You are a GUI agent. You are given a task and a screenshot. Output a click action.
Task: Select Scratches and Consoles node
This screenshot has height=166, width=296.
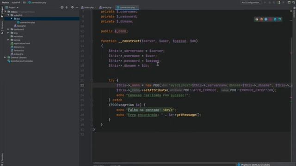coord(20,61)
